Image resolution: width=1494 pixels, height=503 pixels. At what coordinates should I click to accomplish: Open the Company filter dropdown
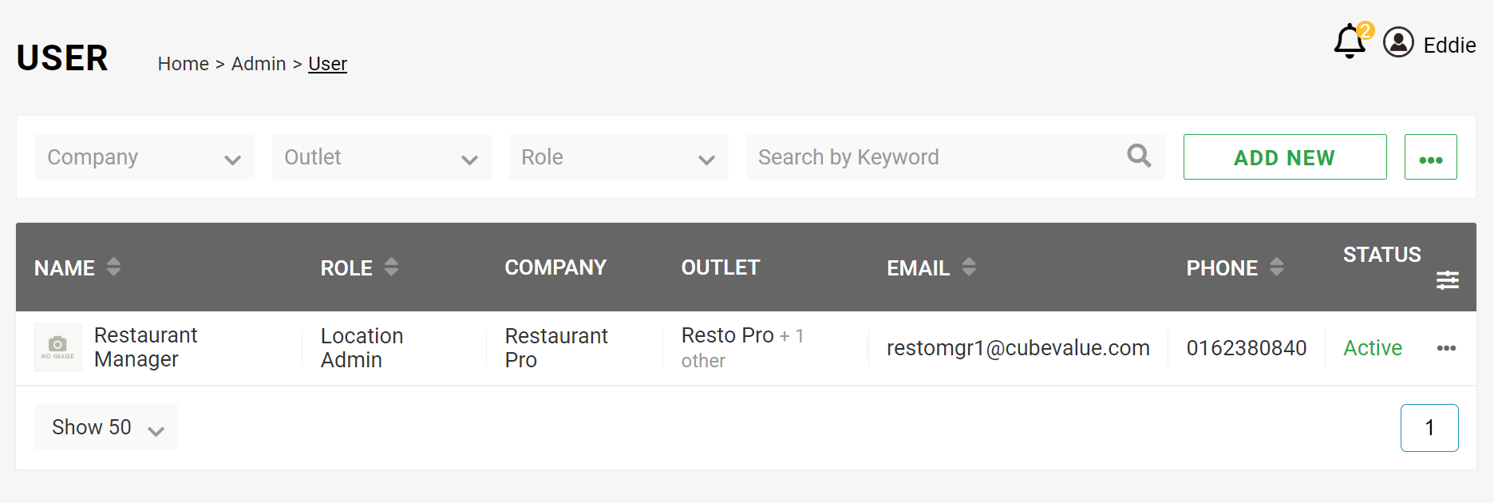144,156
